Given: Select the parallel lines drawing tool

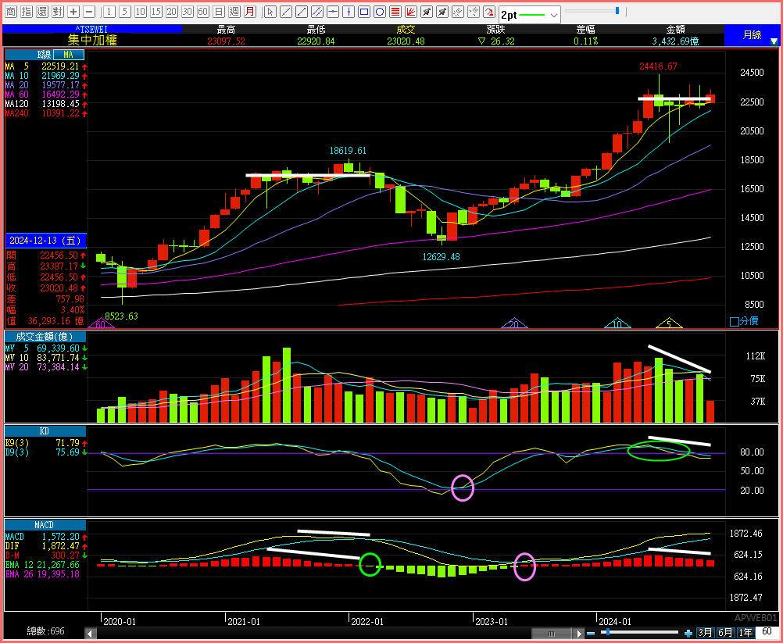Looking at the screenshot, I should (316, 12).
